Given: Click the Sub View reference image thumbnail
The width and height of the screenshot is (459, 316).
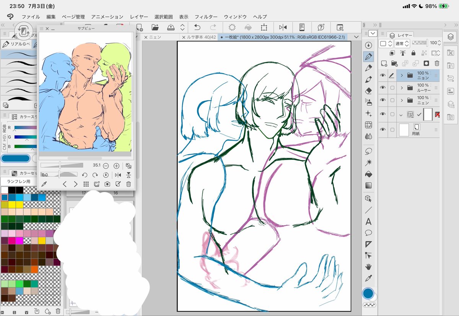Looking at the screenshot, I should [x=86, y=92].
